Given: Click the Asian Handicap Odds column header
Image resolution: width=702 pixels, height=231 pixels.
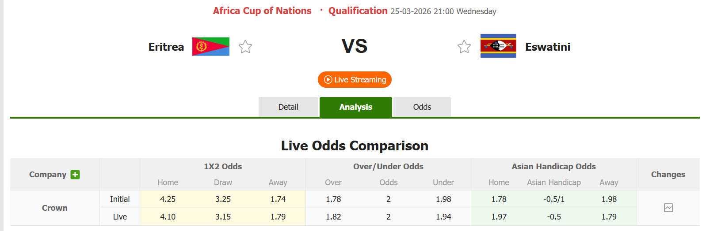Looking at the screenshot, I should pos(553,167).
